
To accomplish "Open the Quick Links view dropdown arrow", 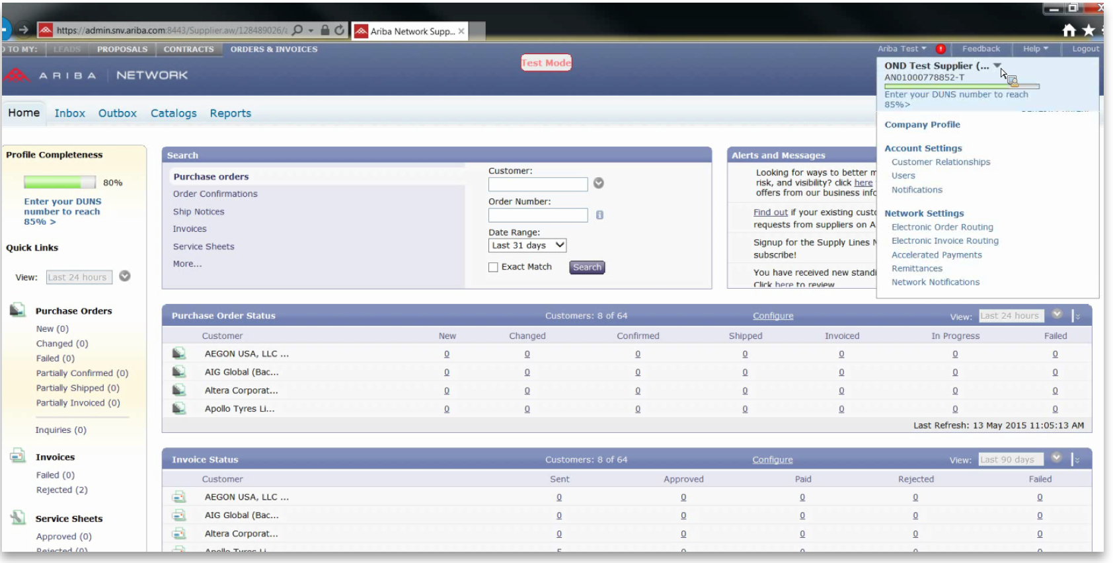I will (x=124, y=276).
